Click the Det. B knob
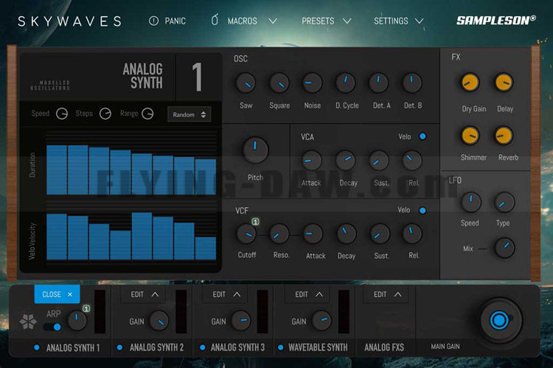The image size is (553, 368). 412,83
